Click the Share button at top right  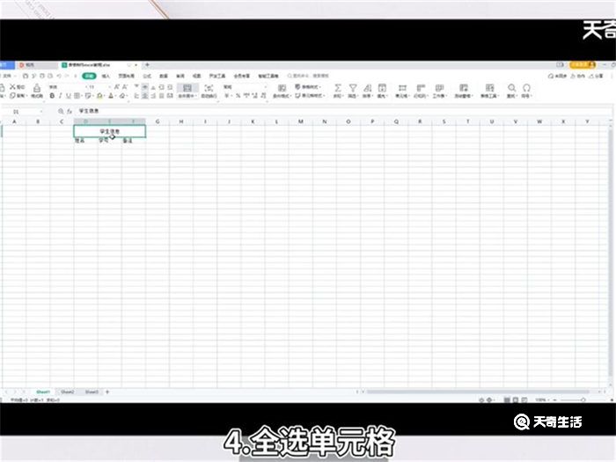click(596, 76)
